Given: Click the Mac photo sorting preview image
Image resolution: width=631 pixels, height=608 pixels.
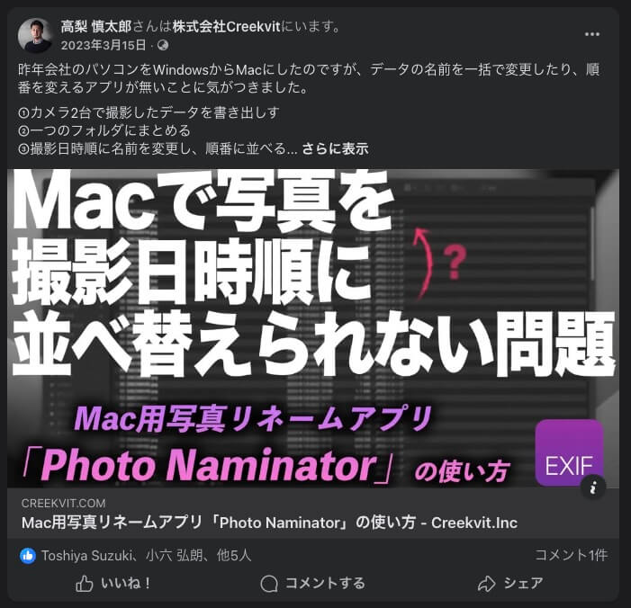Looking at the screenshot, I should [313, 328].
